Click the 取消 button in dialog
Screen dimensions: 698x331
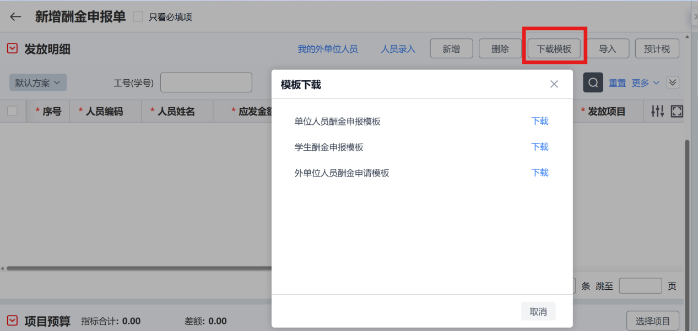[538, 312]
